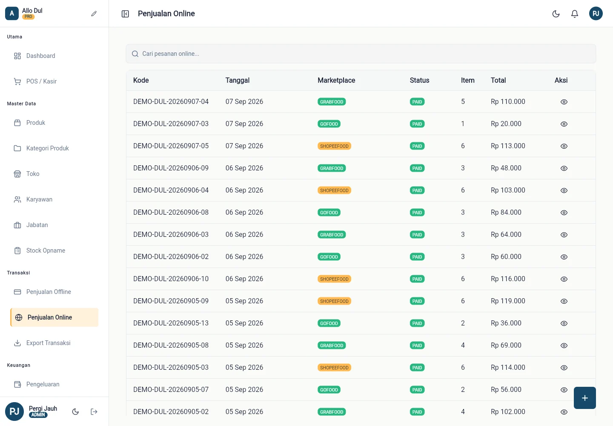View order DEMO-DUL-20260906-04 eye icon
This screenshot has height=426, width=613.
coord(564,190)
